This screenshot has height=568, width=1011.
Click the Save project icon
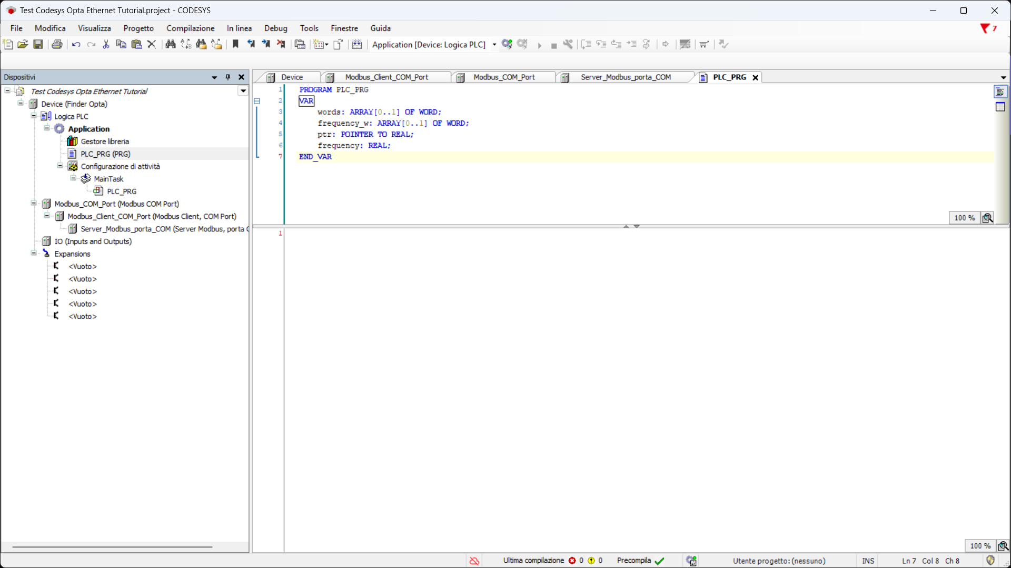(x=38, y=44)
